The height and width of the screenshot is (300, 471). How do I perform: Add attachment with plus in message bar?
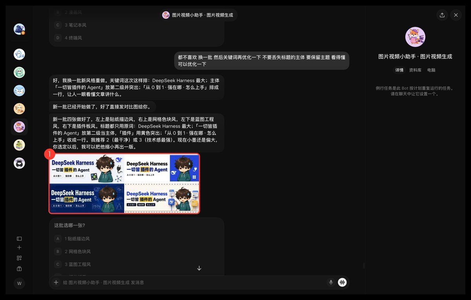[x=56, y=282]
